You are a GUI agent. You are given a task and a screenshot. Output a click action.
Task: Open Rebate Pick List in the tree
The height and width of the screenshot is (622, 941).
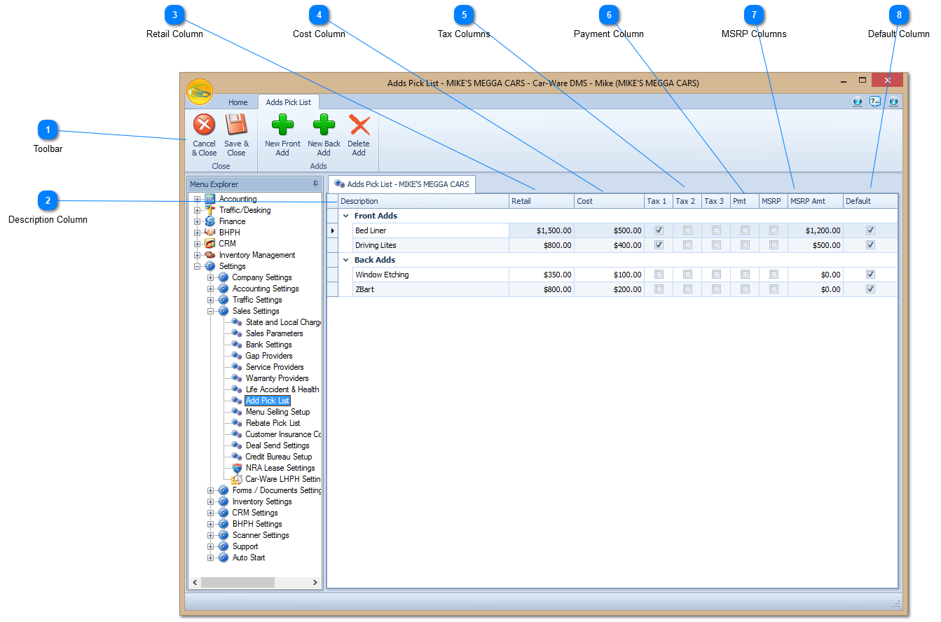point(273,423)
